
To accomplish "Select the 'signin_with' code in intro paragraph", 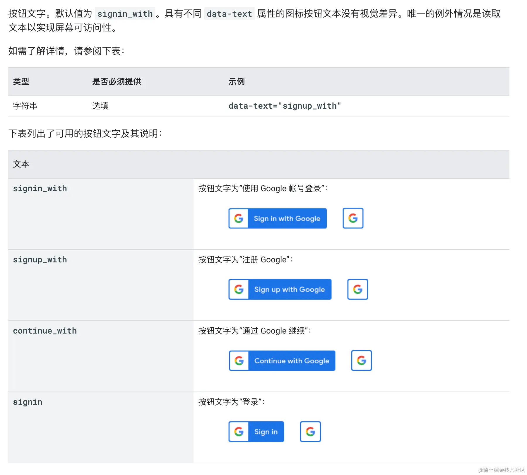I will click(x=125, y=14).
